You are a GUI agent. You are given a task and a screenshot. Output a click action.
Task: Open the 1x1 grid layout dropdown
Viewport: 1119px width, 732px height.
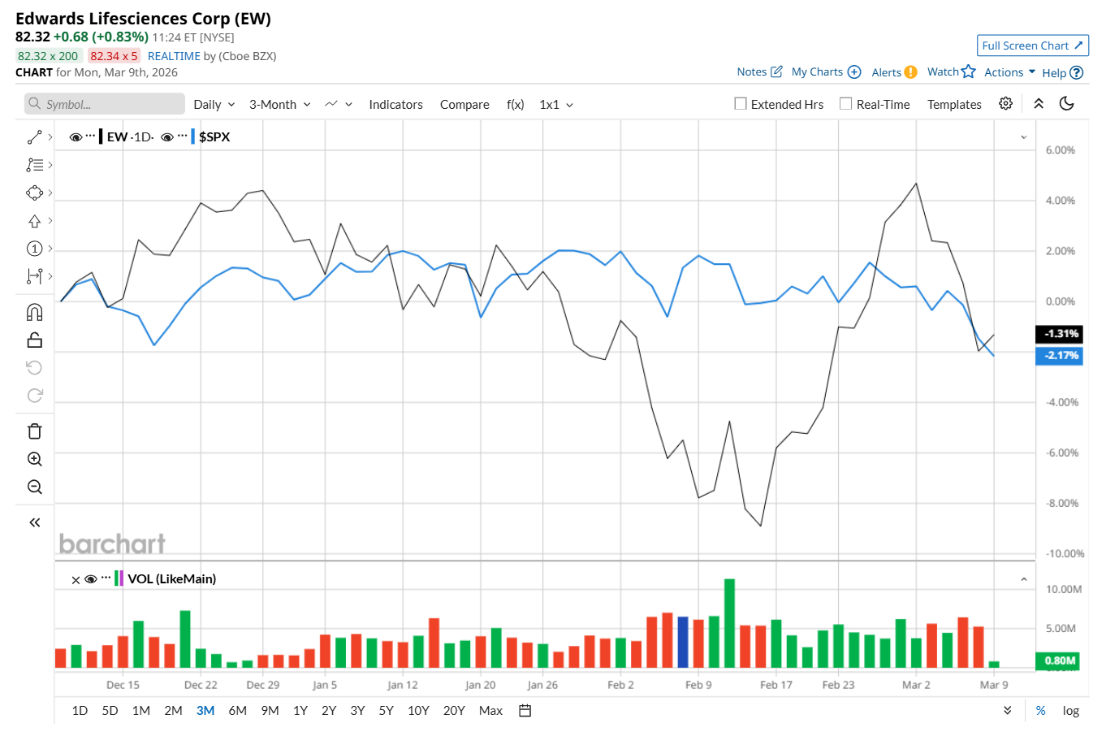[556, 105]
